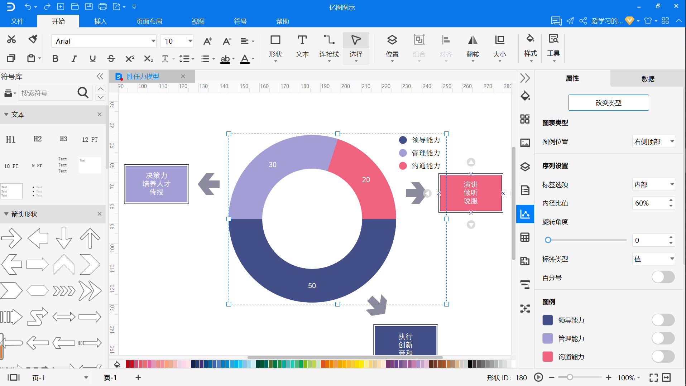Viewport: 686px width, 386px height.
Task: Adjust the rotation angle (旋转角度) slider
Action: pyautogui.click(x=548, y=240)
